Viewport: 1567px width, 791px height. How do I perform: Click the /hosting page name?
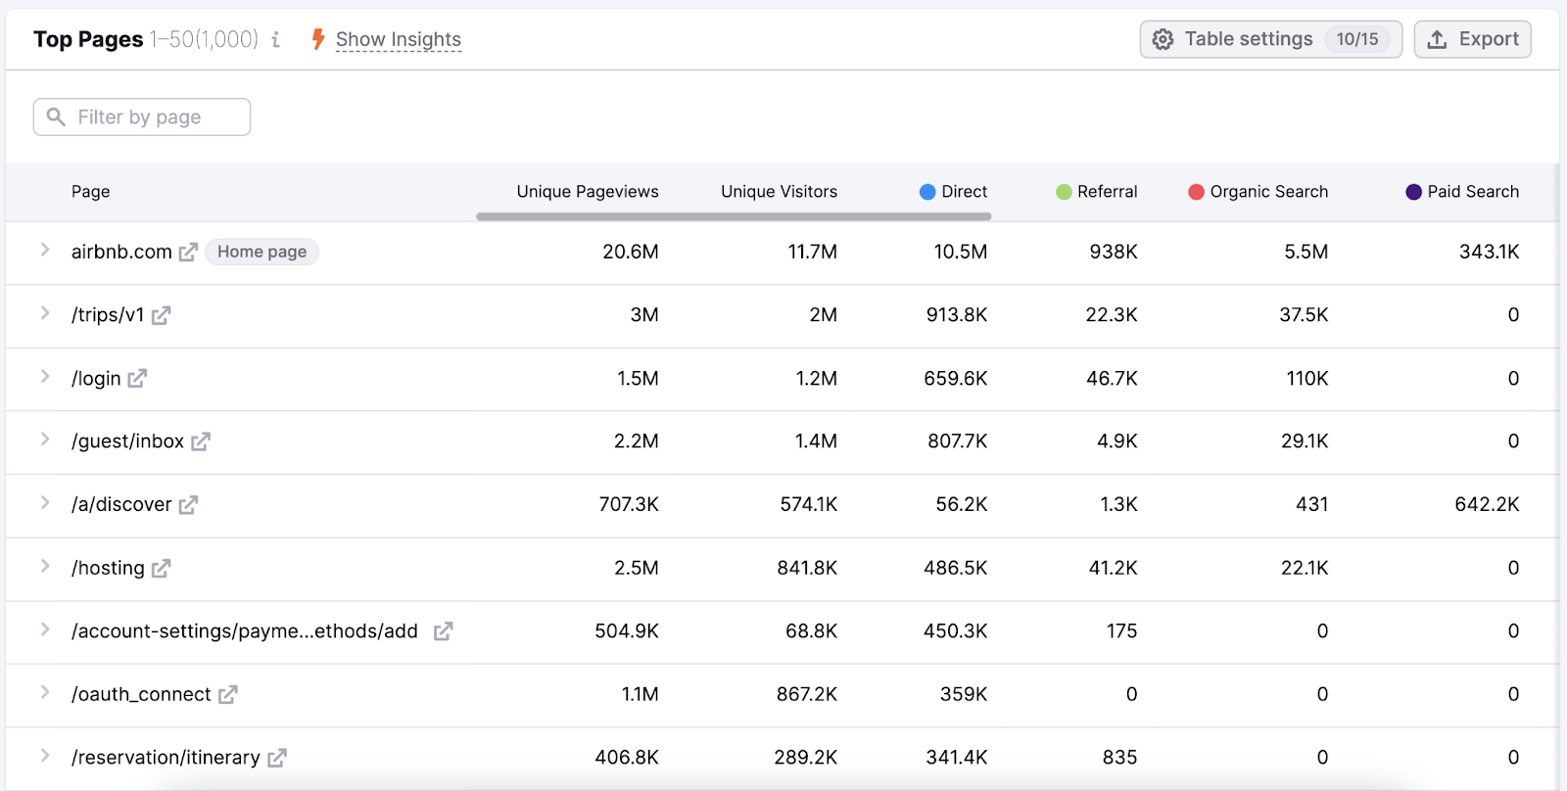[108, 569]
